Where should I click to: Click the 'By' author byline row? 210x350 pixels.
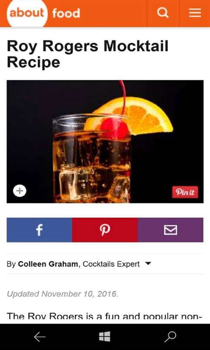(x=105, y=264)
